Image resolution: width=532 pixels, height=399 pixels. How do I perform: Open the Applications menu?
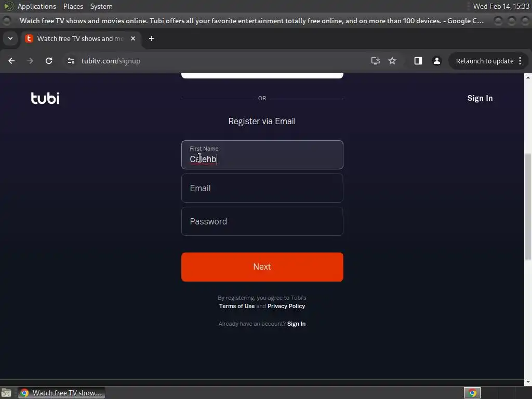37,6
